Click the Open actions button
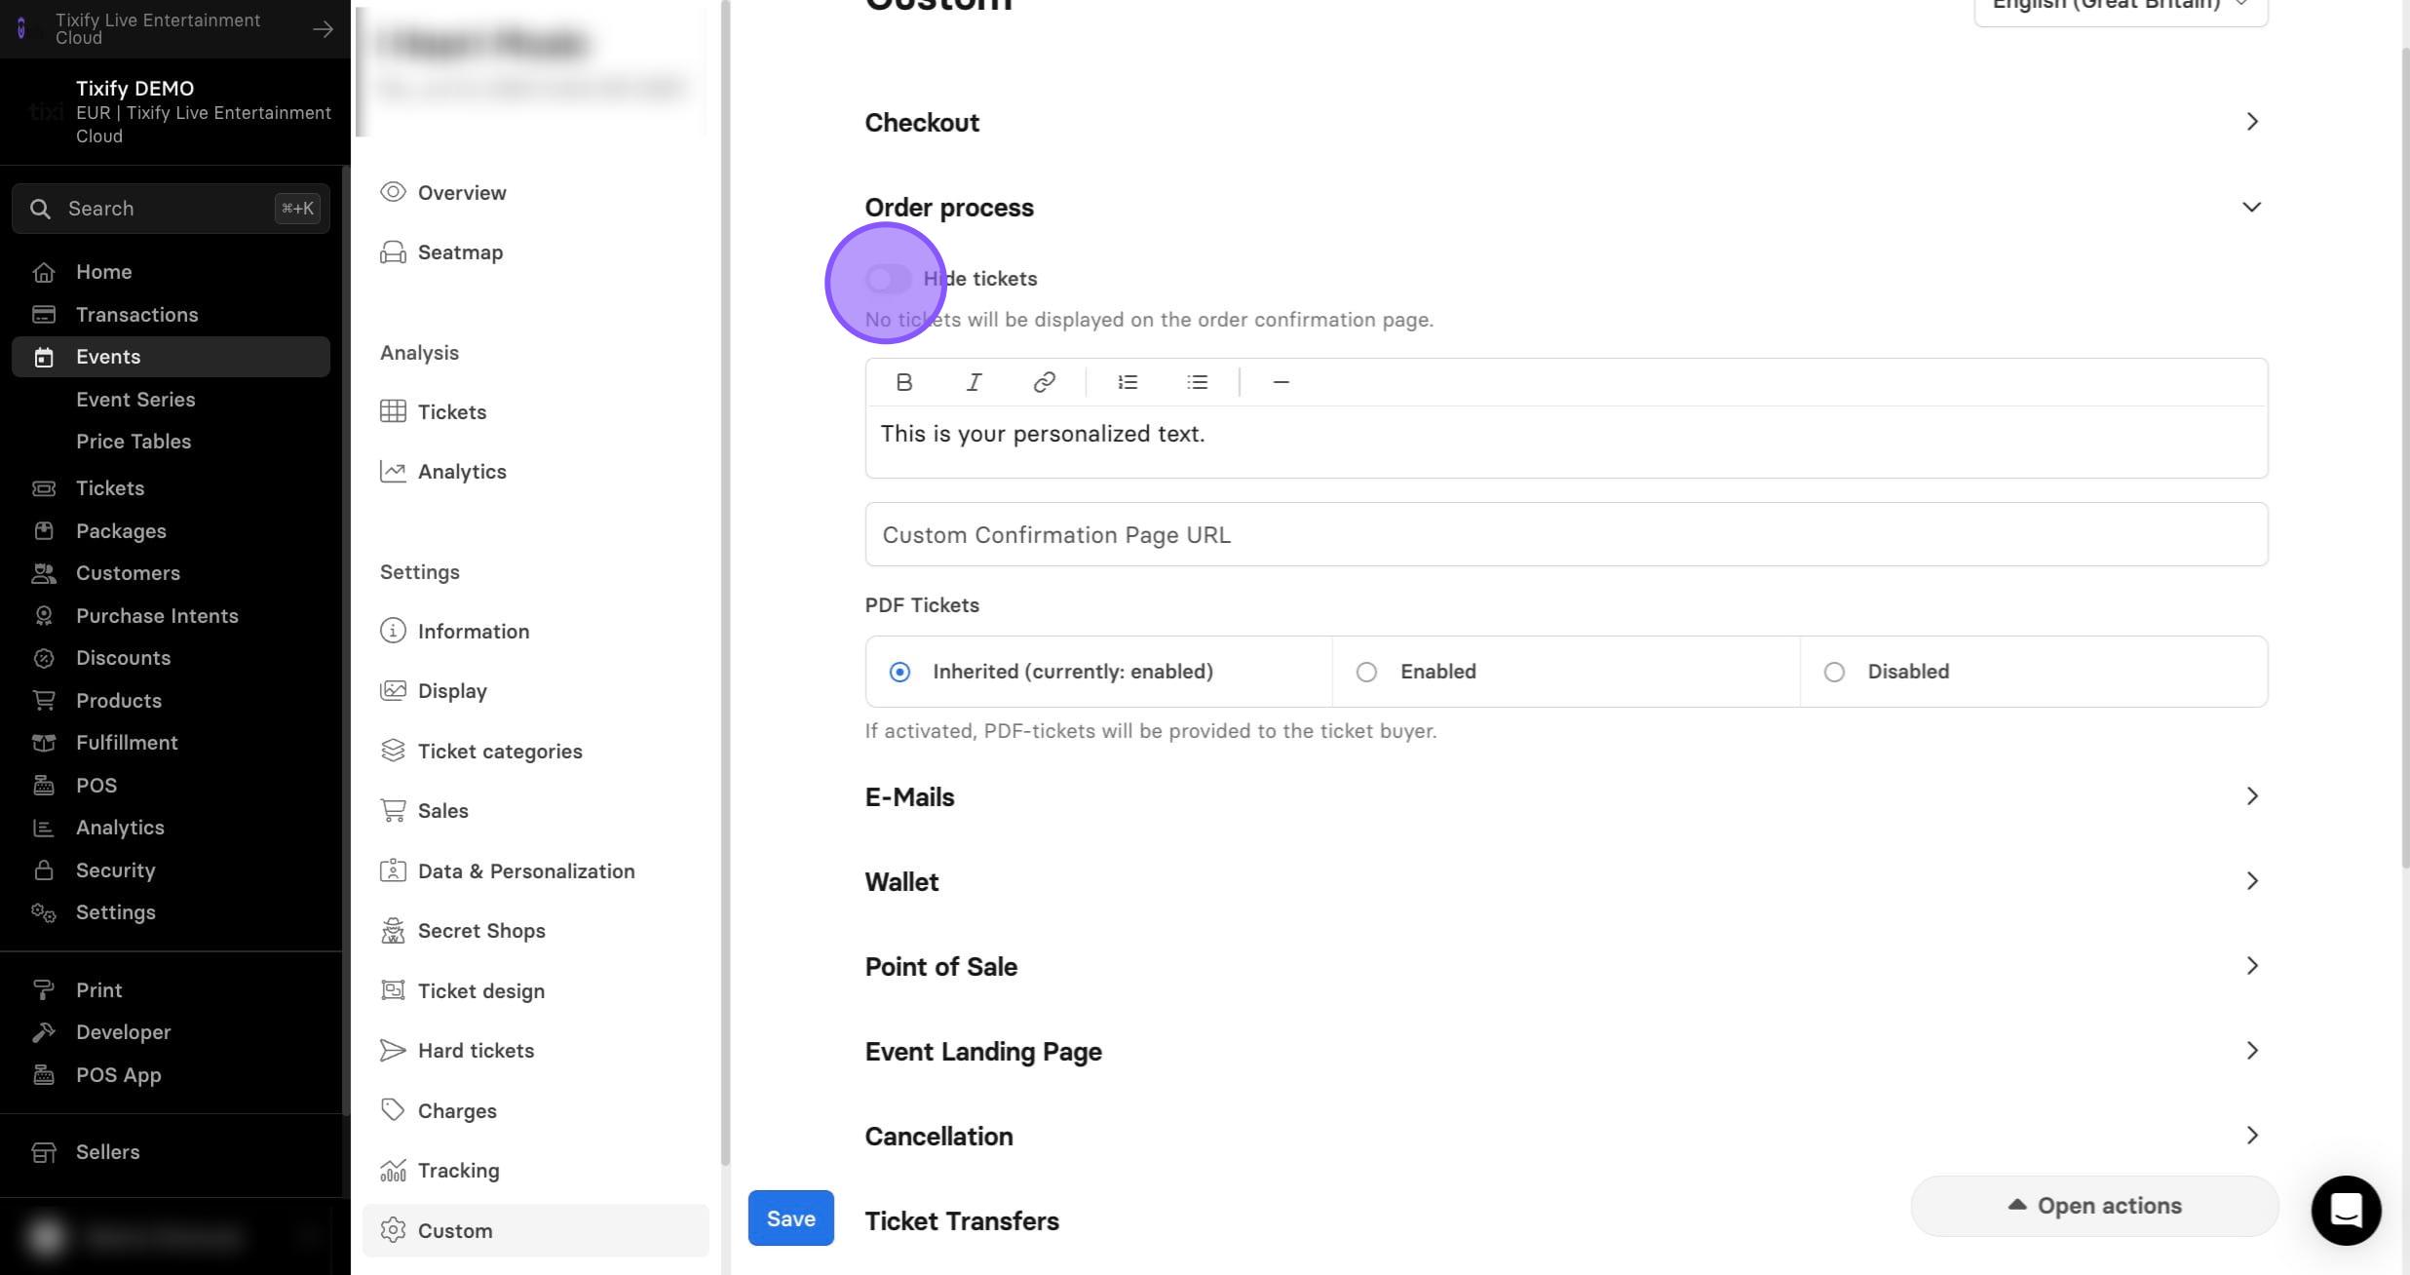This screenshot has height=1275, width=2410. click(2094, 1206)
